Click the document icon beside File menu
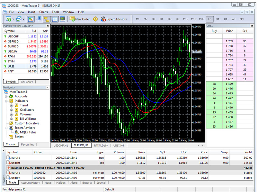The height and width of the screenshot is (192, 257). tap(5, 12)
